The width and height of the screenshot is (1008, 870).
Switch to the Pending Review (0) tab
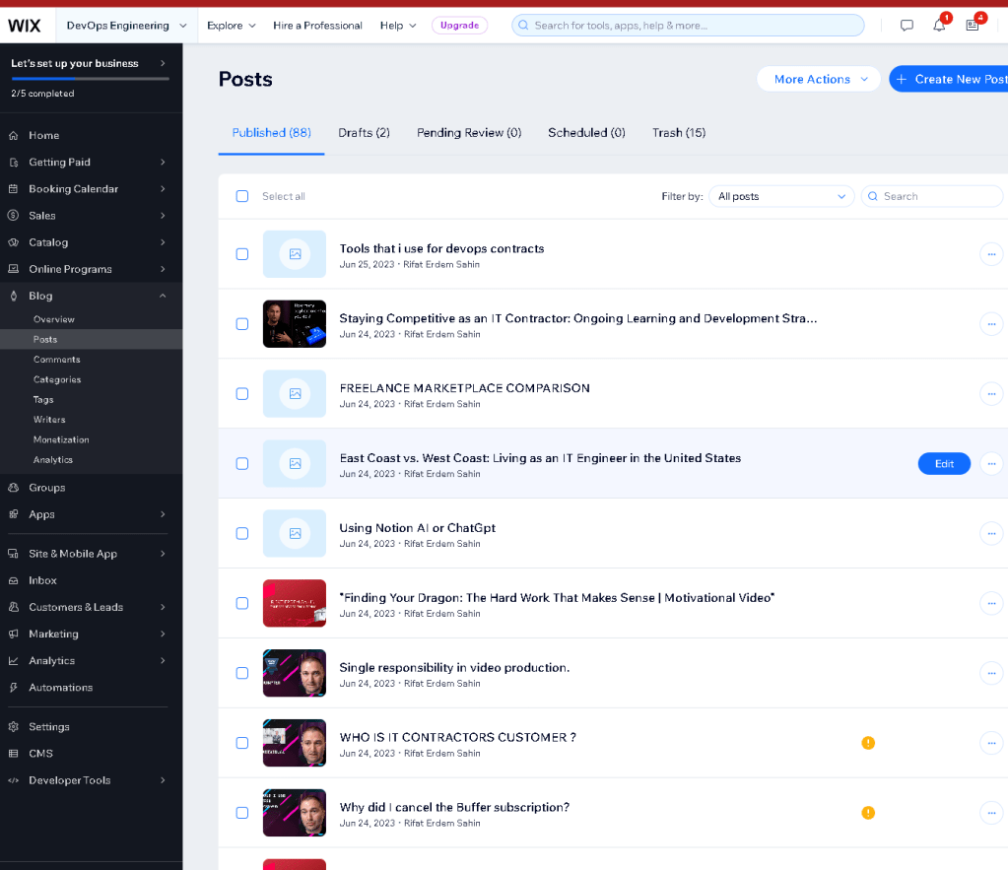tap(469, 132)
